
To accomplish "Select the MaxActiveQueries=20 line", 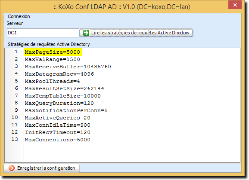I will tap(58, 118).
